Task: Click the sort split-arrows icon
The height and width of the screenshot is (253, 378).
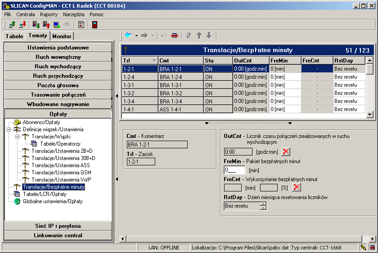Action: coord(189,36)
